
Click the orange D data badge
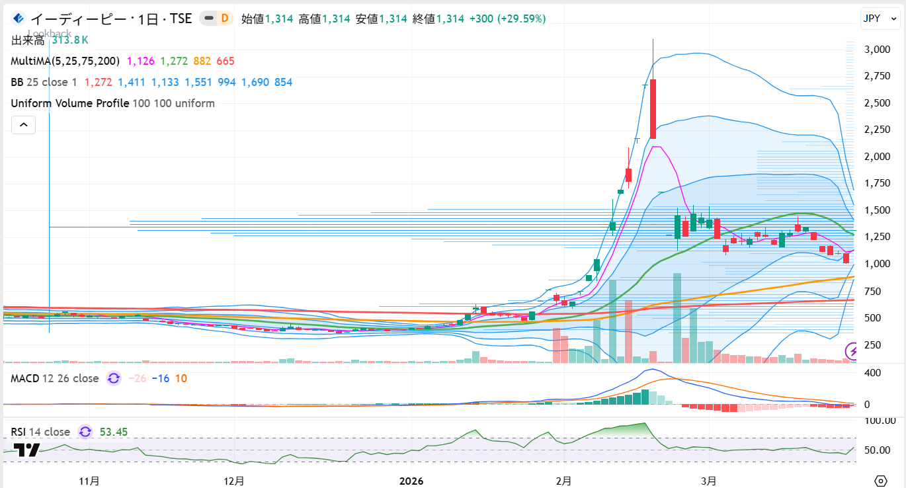tap(225, 19)
